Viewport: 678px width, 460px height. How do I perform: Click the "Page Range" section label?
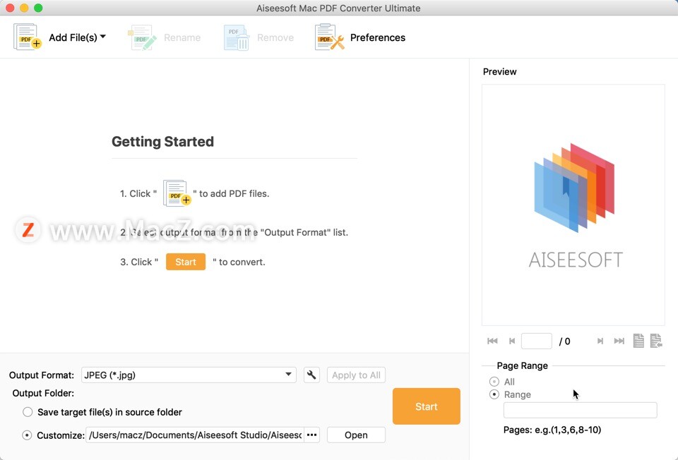point(523,365)
